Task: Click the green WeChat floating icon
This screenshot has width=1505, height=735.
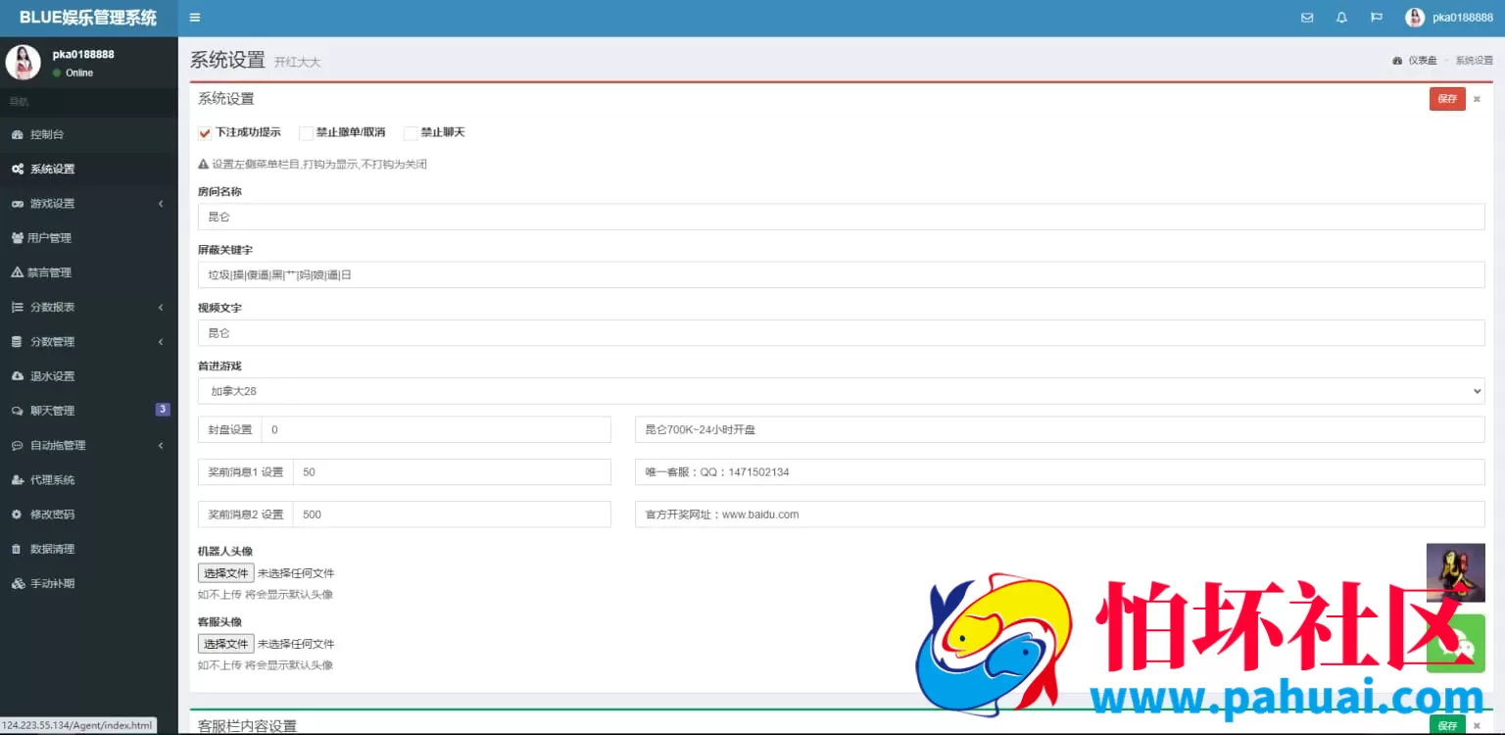Action: click(x=1455, y=644)
